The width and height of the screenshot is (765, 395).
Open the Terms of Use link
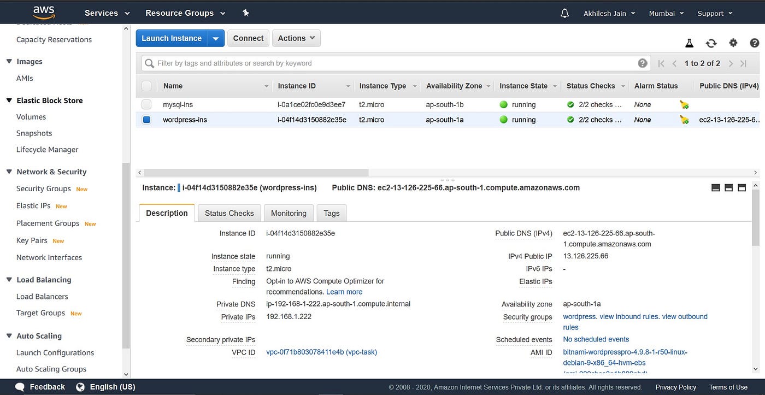[x=728, y=387]
